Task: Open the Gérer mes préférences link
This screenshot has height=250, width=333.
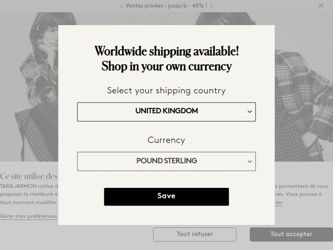Action: pos(28,216)
